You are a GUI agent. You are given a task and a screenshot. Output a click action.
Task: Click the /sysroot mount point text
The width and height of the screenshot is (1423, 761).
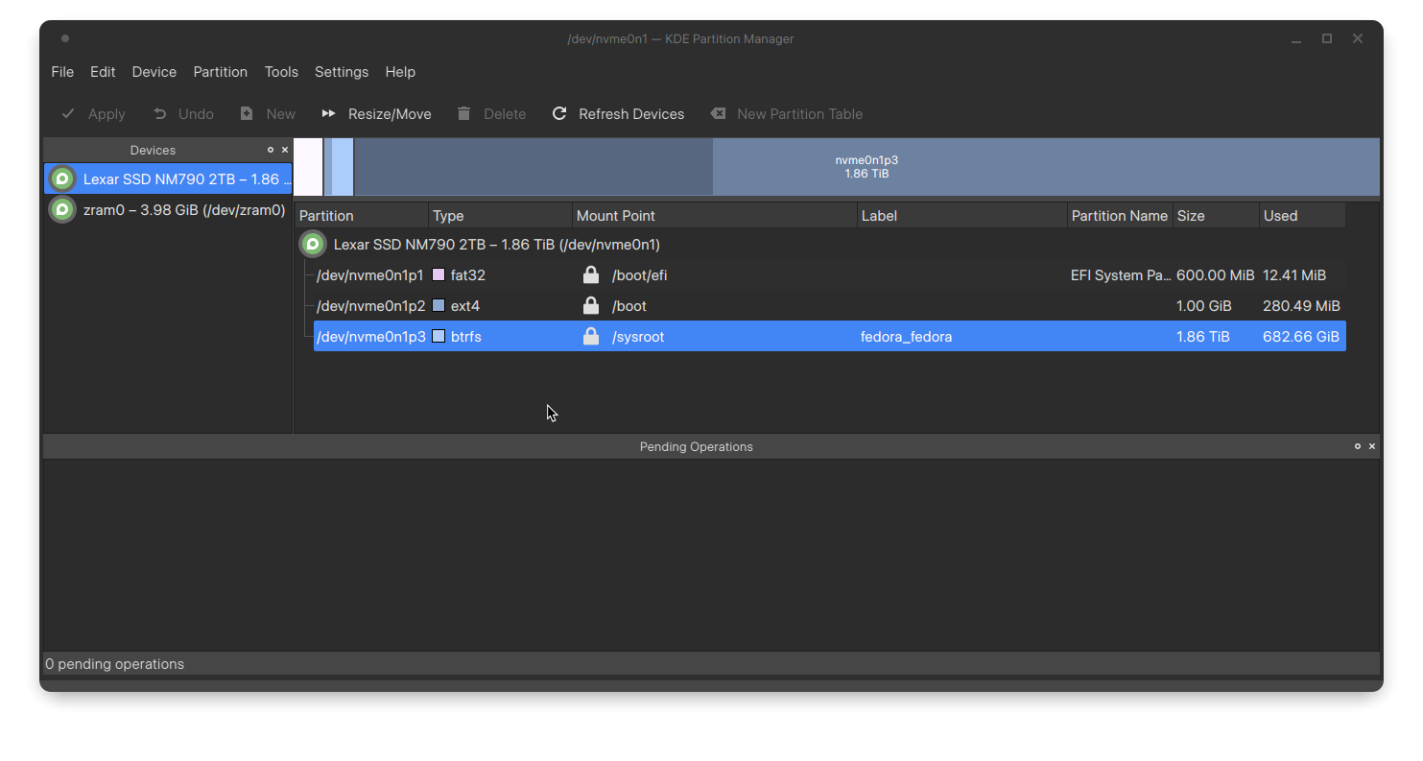coord(638,337)
